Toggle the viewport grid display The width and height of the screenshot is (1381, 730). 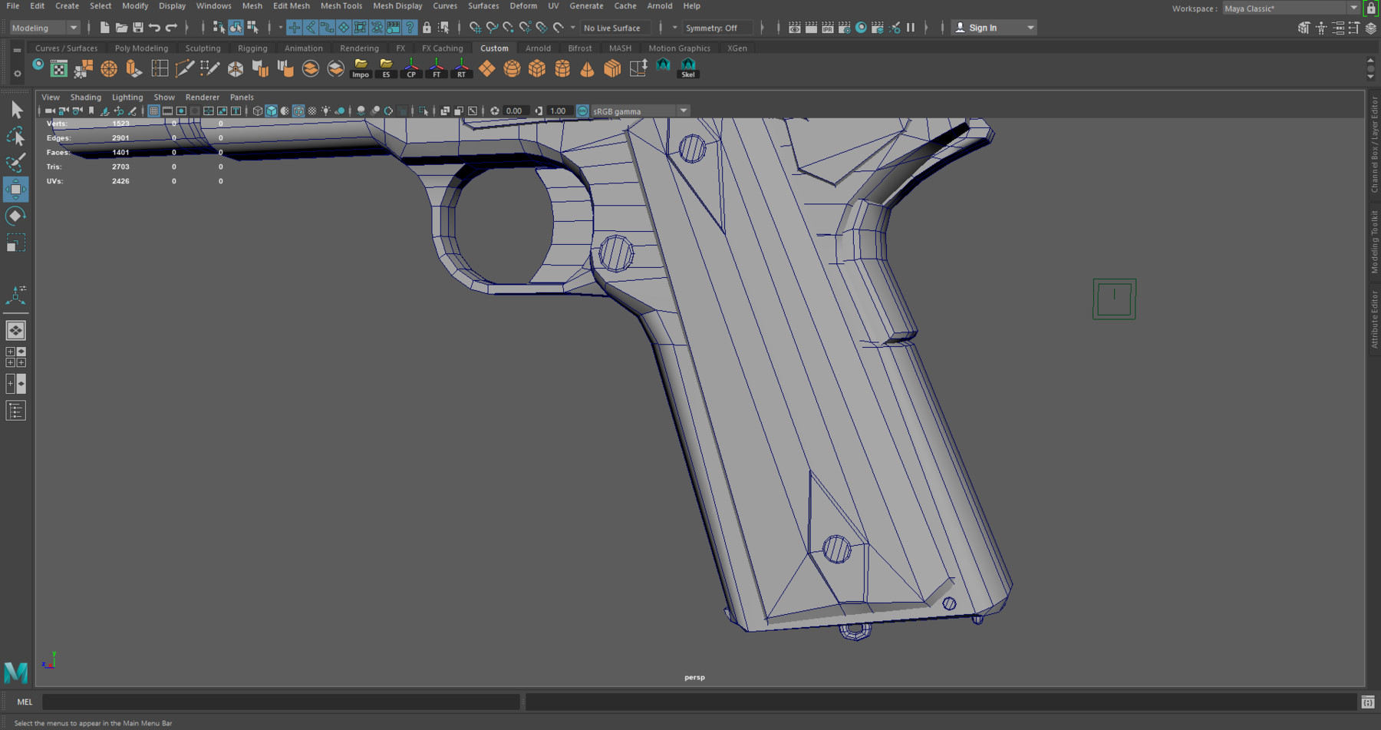click(x=153, y=111)
